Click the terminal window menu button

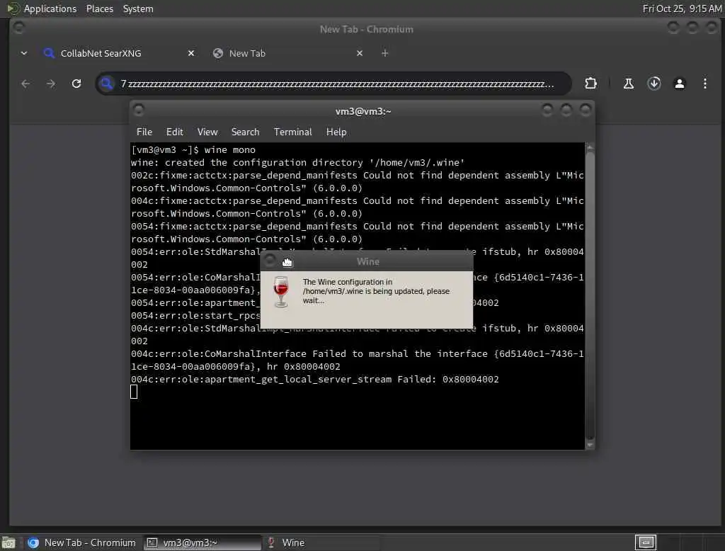point(138,110)
